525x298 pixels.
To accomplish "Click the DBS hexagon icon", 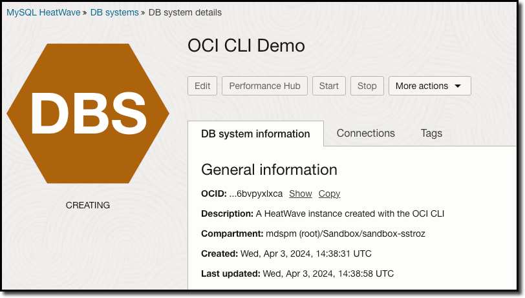I will (88, 114).
